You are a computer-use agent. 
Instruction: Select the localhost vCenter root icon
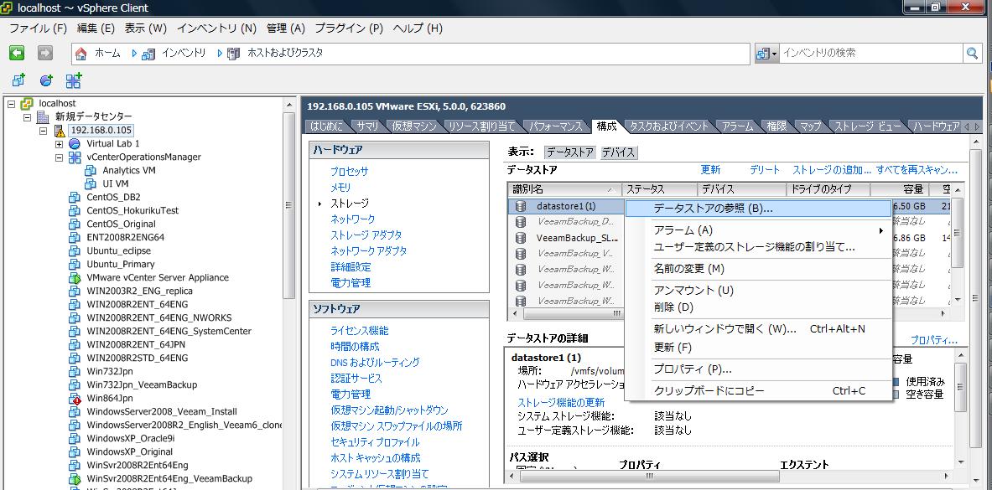27,103
